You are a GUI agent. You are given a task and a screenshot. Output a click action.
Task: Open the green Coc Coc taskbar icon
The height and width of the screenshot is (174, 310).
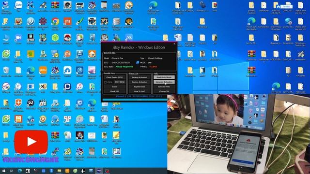click(x=75, y=171)
